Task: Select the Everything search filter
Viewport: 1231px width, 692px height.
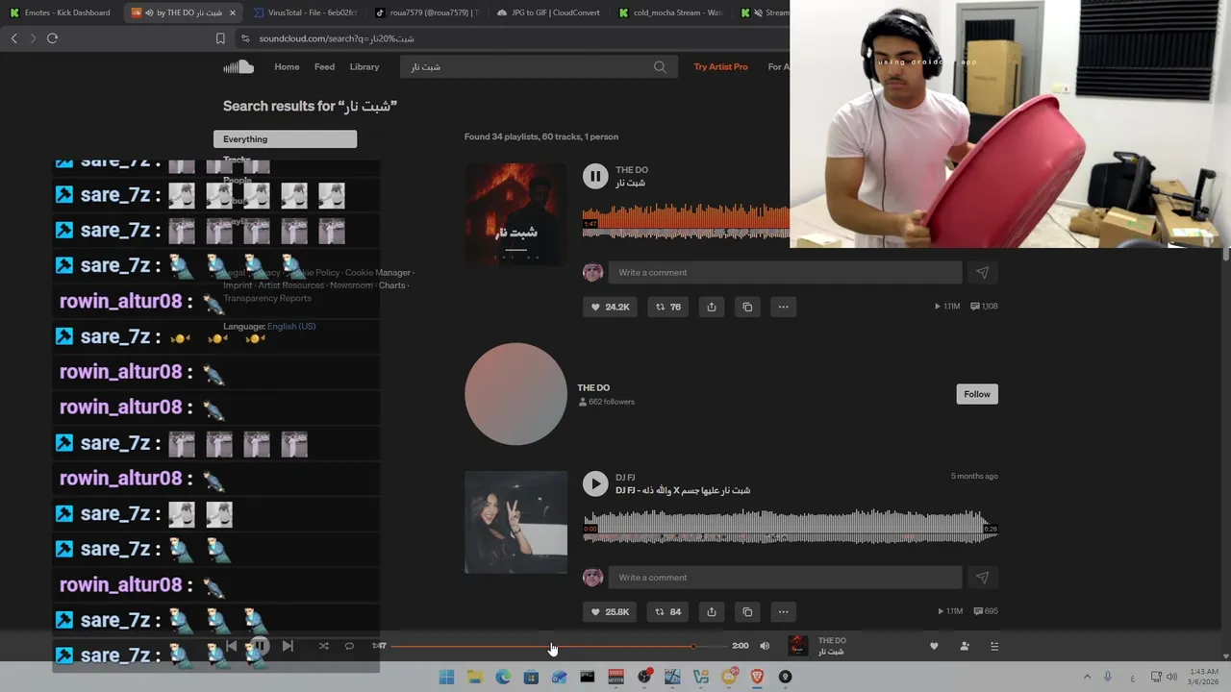Action: click(285, 139)
